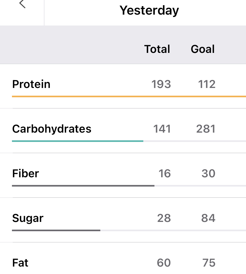This screenshot has height=274, width=246.
Task: Click Sugar total value 28
Action: click(x=164, y=218)
